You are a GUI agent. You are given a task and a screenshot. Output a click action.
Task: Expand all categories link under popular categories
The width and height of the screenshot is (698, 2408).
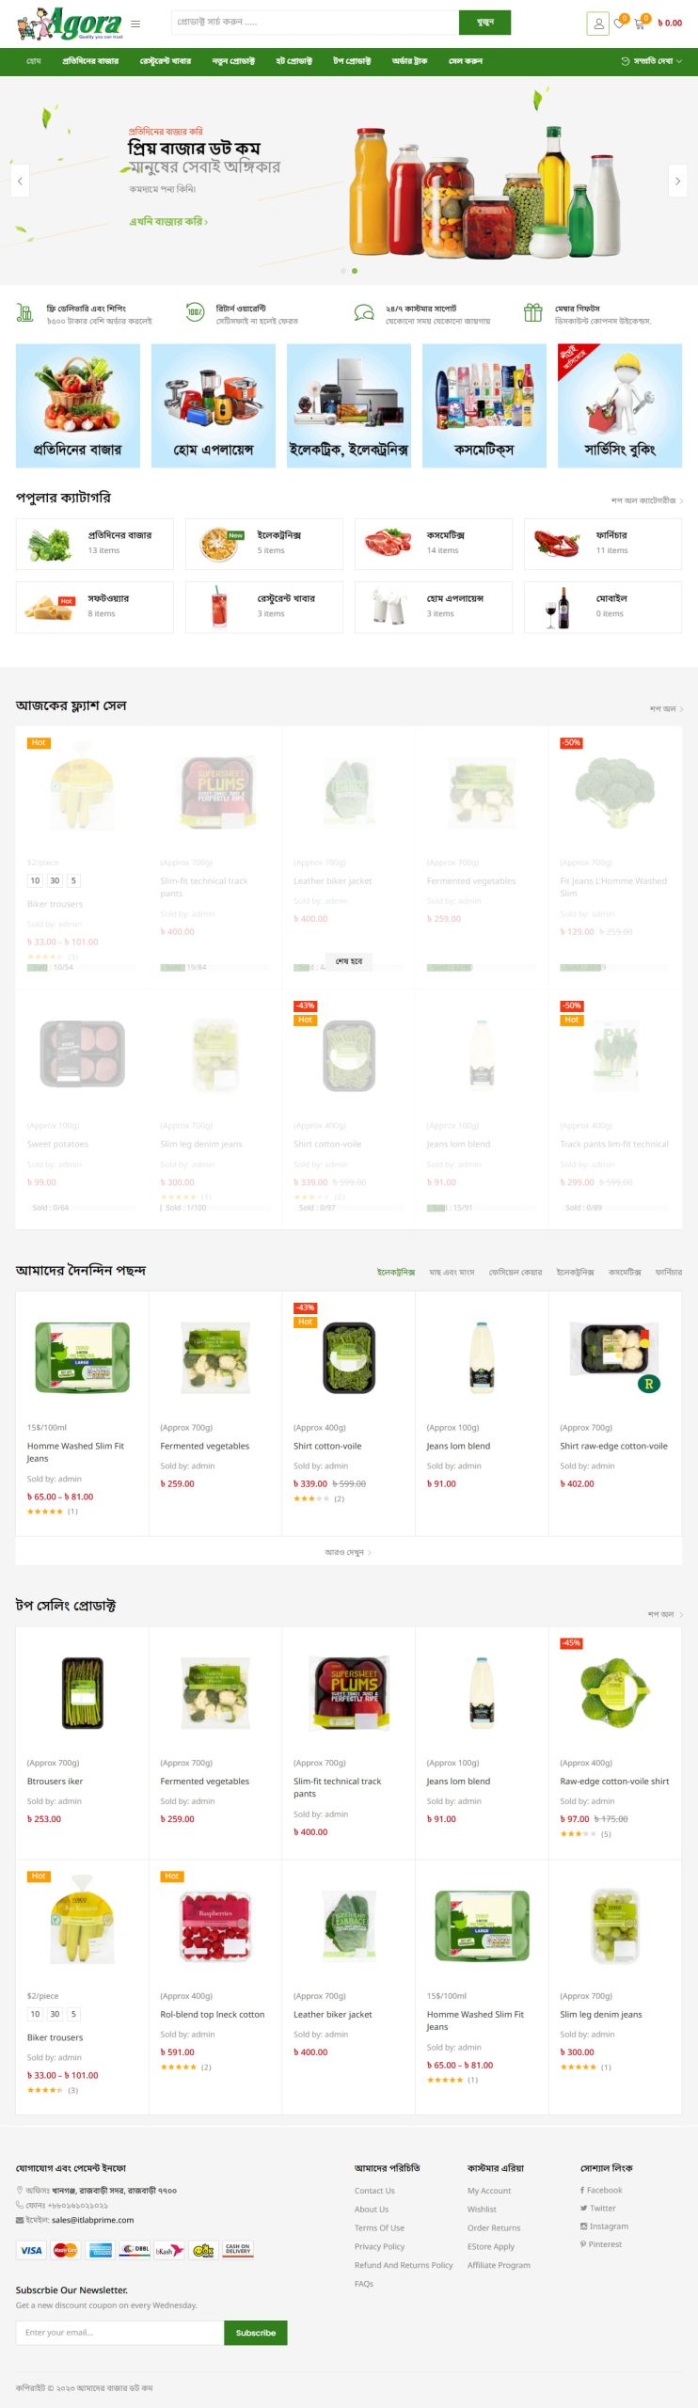pyautogui.click(x=647, y=500)
